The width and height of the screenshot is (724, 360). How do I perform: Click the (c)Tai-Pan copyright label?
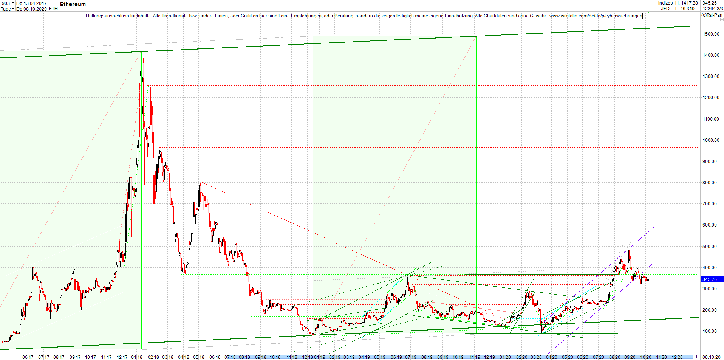click(712, 16)
